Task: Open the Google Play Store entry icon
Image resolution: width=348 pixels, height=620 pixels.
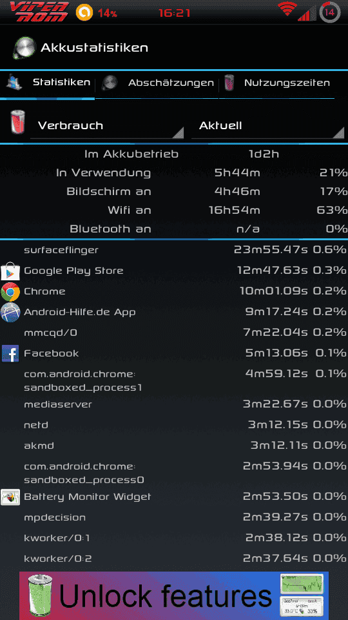Action: click(10, 271)
